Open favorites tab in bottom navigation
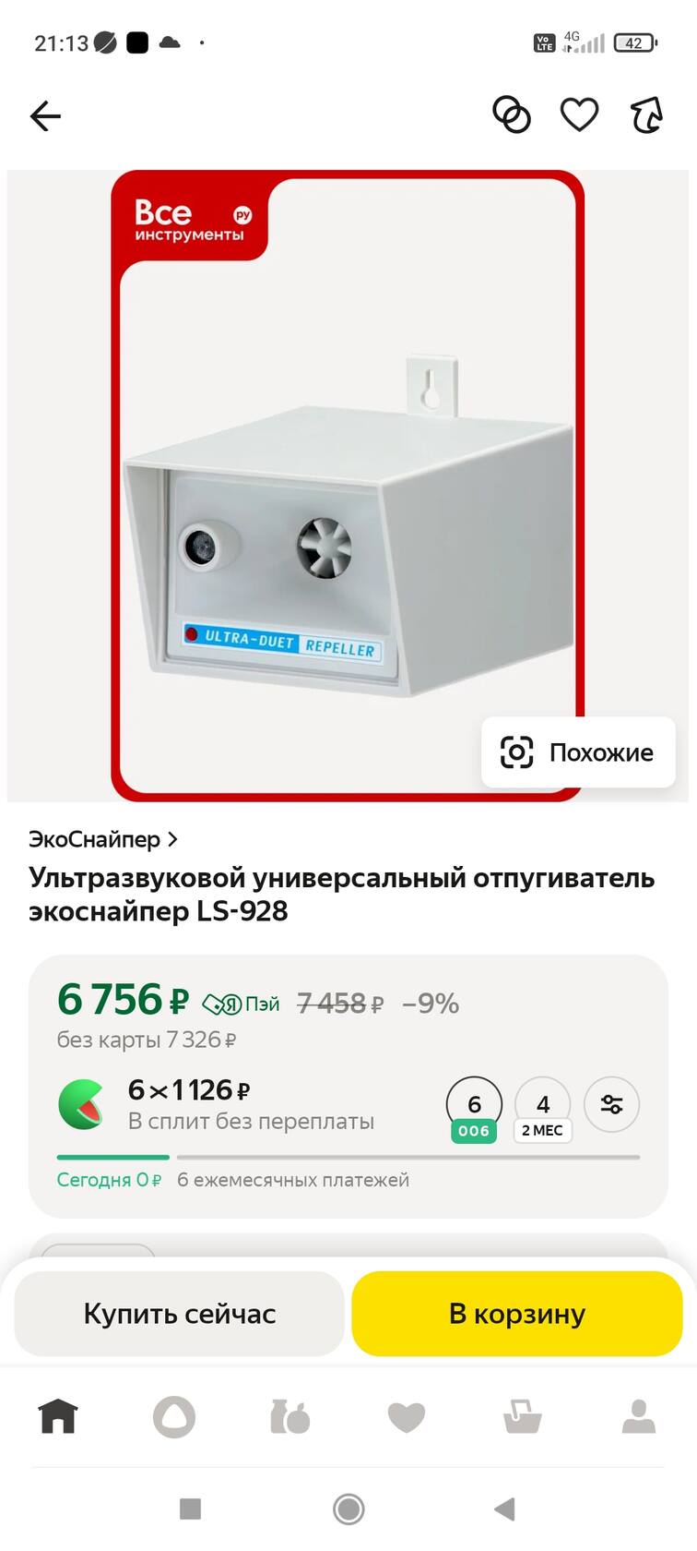Image resolution: width=697 pixels, height=1551 pixels. pyautogui.click(x=406, y=1417)
